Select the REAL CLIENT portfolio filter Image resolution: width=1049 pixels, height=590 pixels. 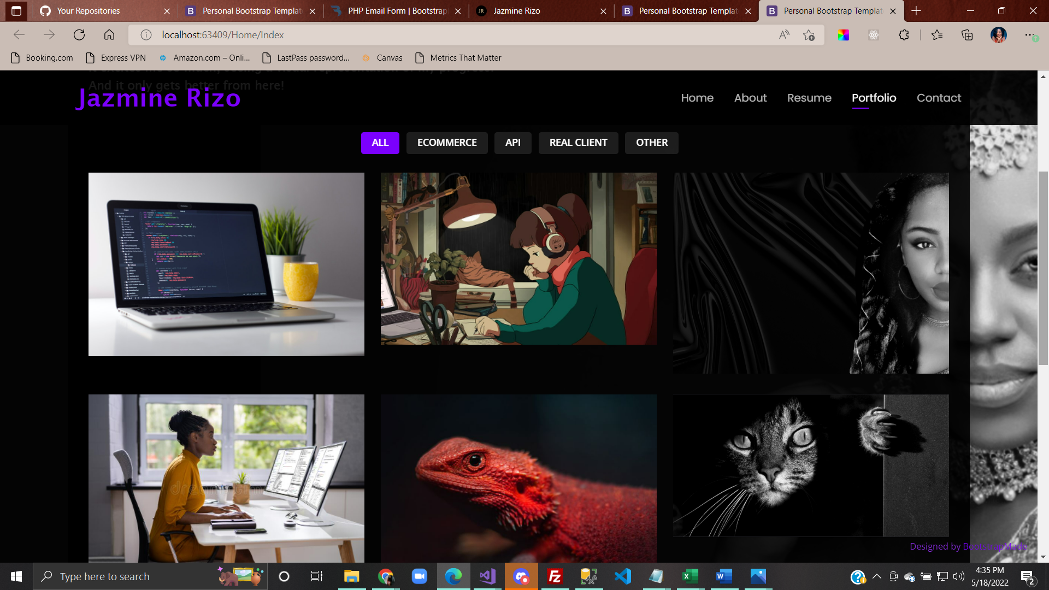[x=578, y=143]
